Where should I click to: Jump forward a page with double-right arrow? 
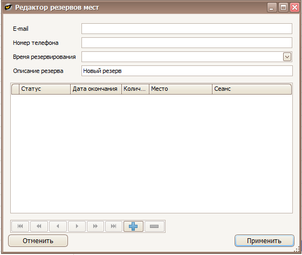point(95,226)
